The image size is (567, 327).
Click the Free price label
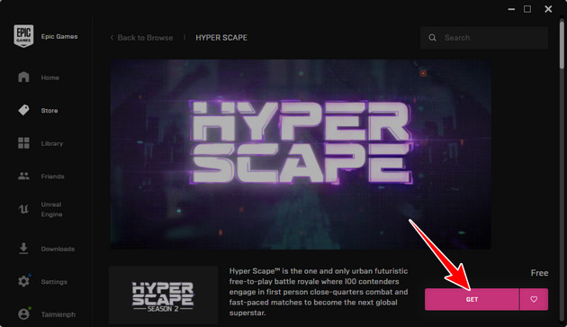pos(539,273)
